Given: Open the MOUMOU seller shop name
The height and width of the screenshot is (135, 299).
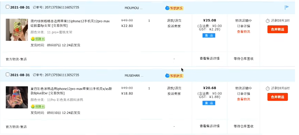Looking at the screenshot, I should point(134,8).
